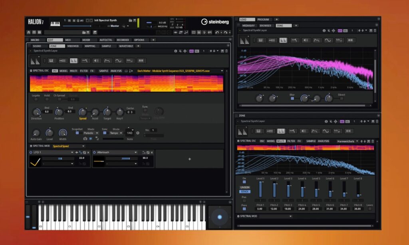
Task: Enable the Legato checkbox
Action: 36,99
